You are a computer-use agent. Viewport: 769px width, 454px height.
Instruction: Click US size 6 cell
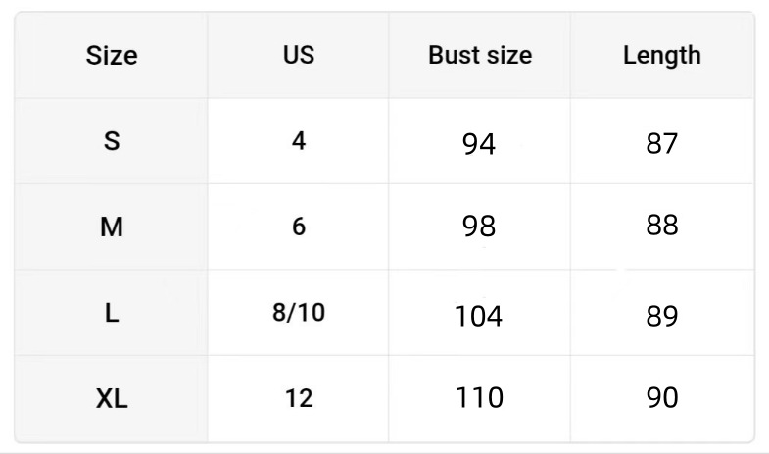(299, 227)
